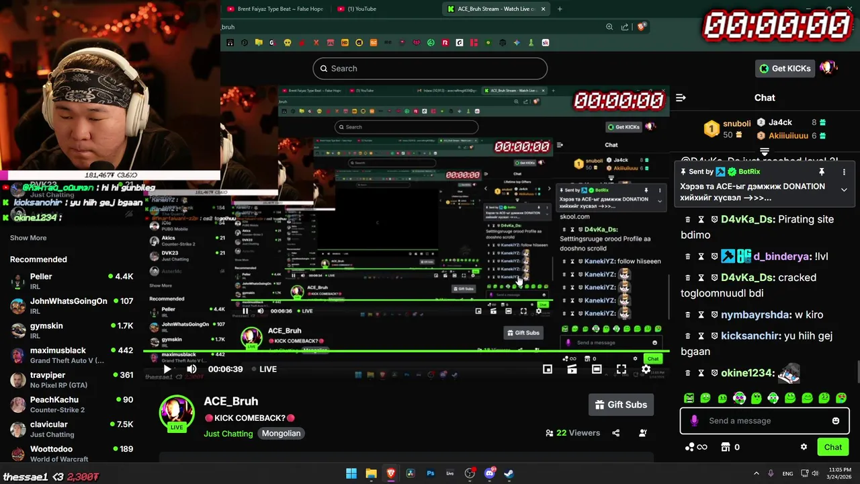Timeout nymbayrshda with the hourglass icon
The width and height of the screenshot is (860, 484).
tap(701, 315)
